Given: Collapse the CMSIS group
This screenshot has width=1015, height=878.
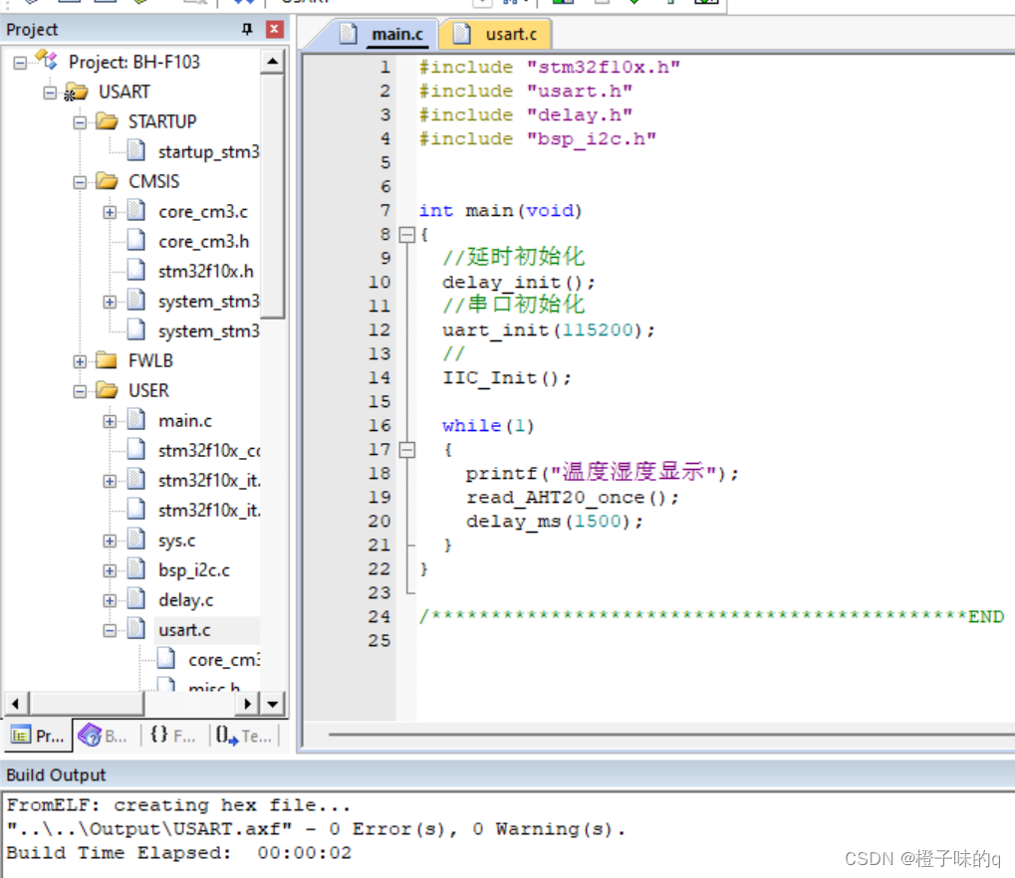Looking at the screenshot, I should [80, 182].
